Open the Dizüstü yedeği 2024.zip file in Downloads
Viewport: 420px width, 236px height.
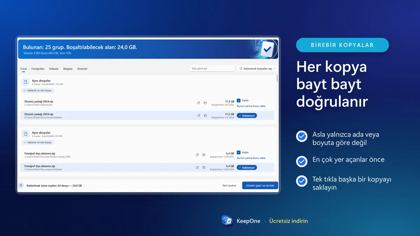coord(198,103)
